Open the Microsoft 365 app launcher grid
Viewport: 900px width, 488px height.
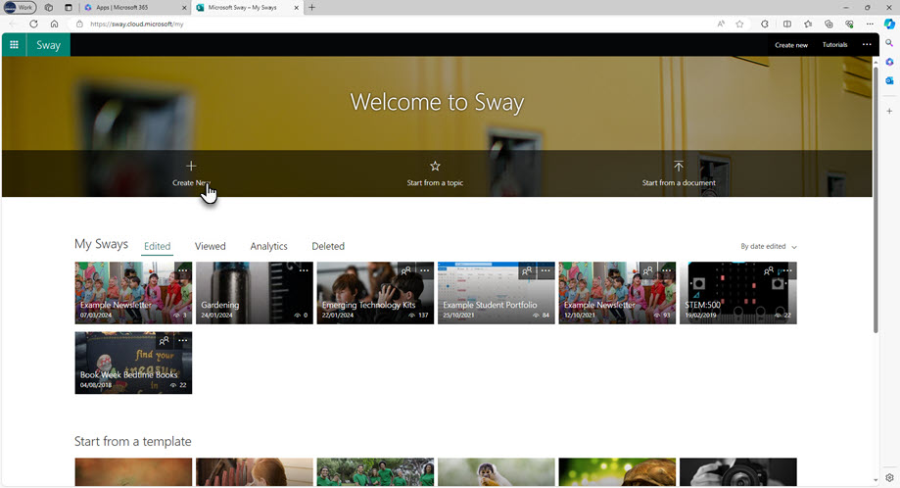point(14,45)
